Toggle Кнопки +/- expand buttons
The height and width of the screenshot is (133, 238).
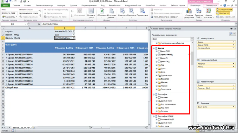(223, 13)
